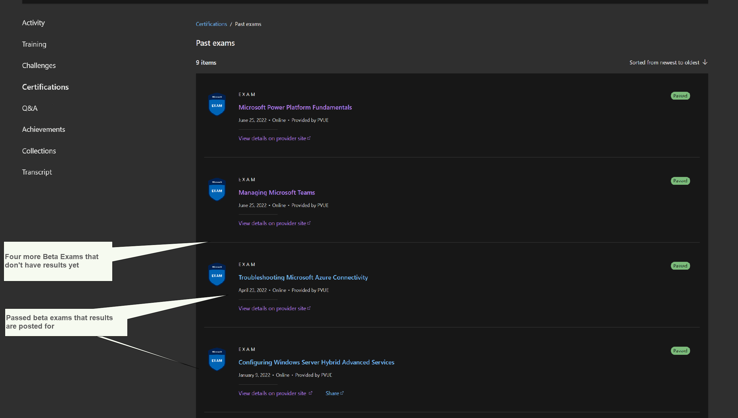Click the Managing Microsoft Teams exam badge icon
738x418 pixels.
pyautogui.click(x=217, y=189)
